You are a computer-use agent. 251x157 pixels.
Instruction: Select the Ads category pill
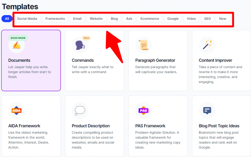129,19
